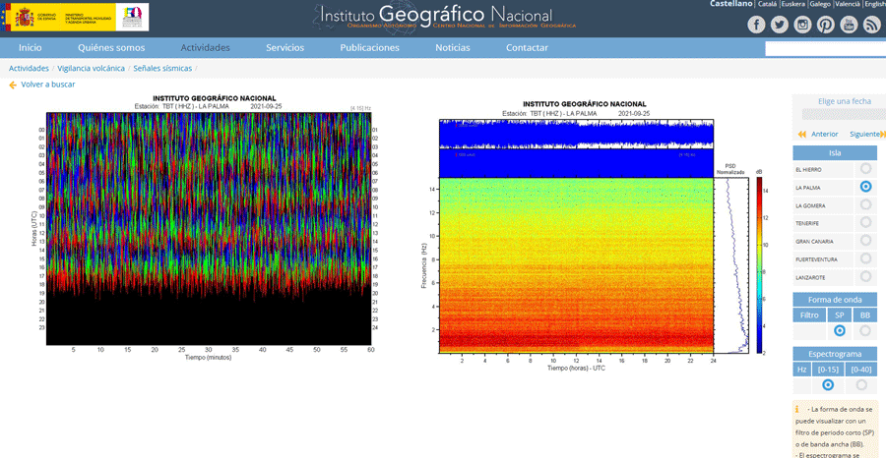Select the EL HIERRO island radio button
This screenshot has height=458, width=886.
865,169
